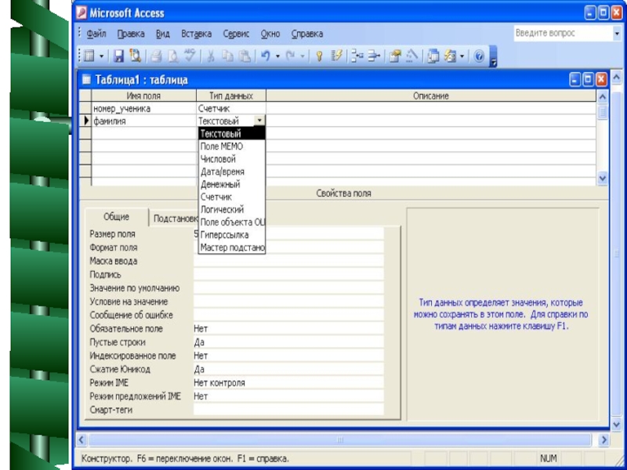The image size is (627, 470).
Task: Click the Save icon in the toolbar
Action: (x=118, y=56)
